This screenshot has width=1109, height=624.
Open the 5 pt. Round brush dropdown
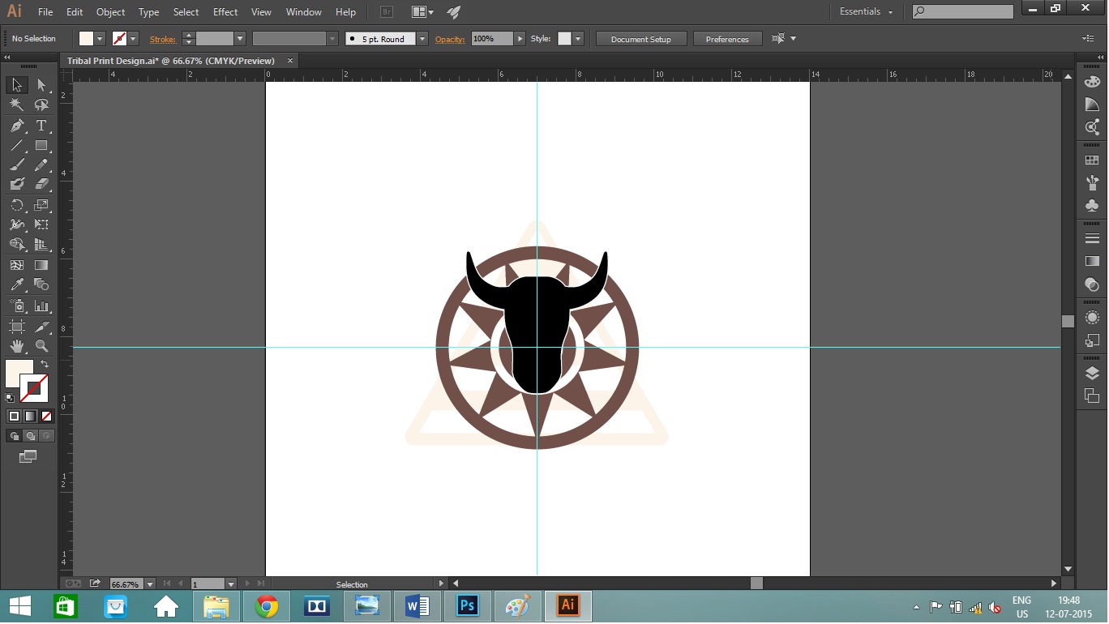tap(422, 39)
